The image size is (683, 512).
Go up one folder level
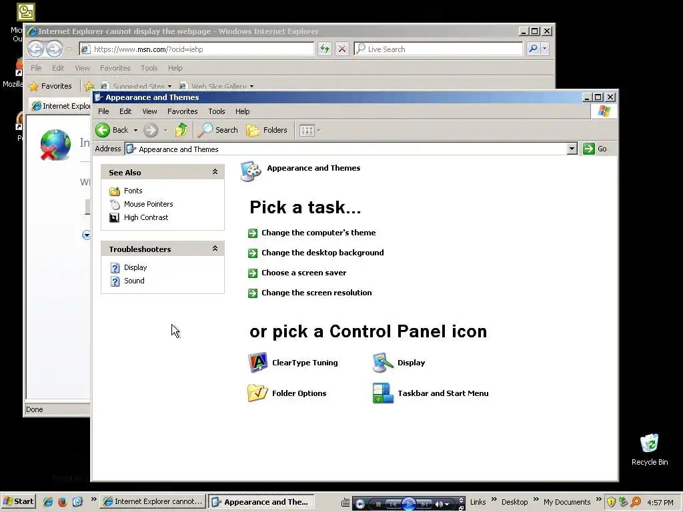(x=181, y=130)
